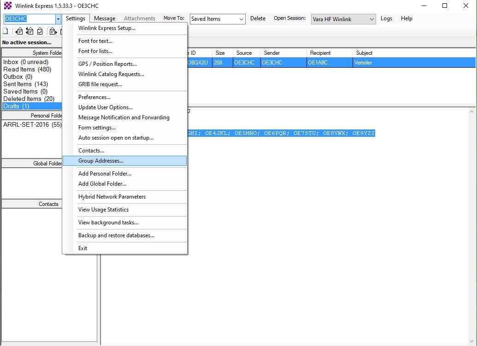This screenshot has height=346, width=477.
Task: Click the 208 size cell
Action: pyautogui.click(x=223, y=63)
